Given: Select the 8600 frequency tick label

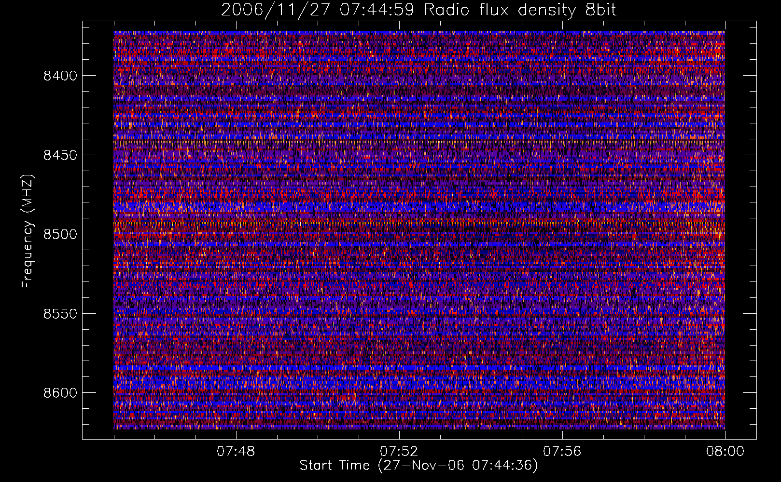Looking at the screenshot, I should point(60,393).
